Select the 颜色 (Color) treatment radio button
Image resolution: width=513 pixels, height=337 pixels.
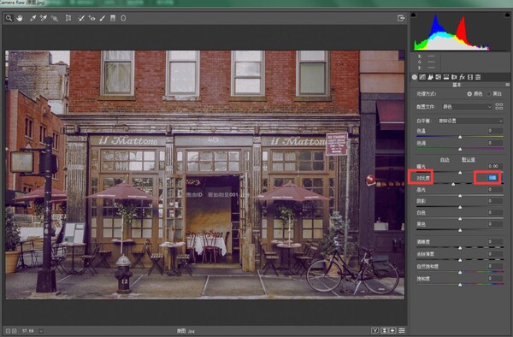469,94
